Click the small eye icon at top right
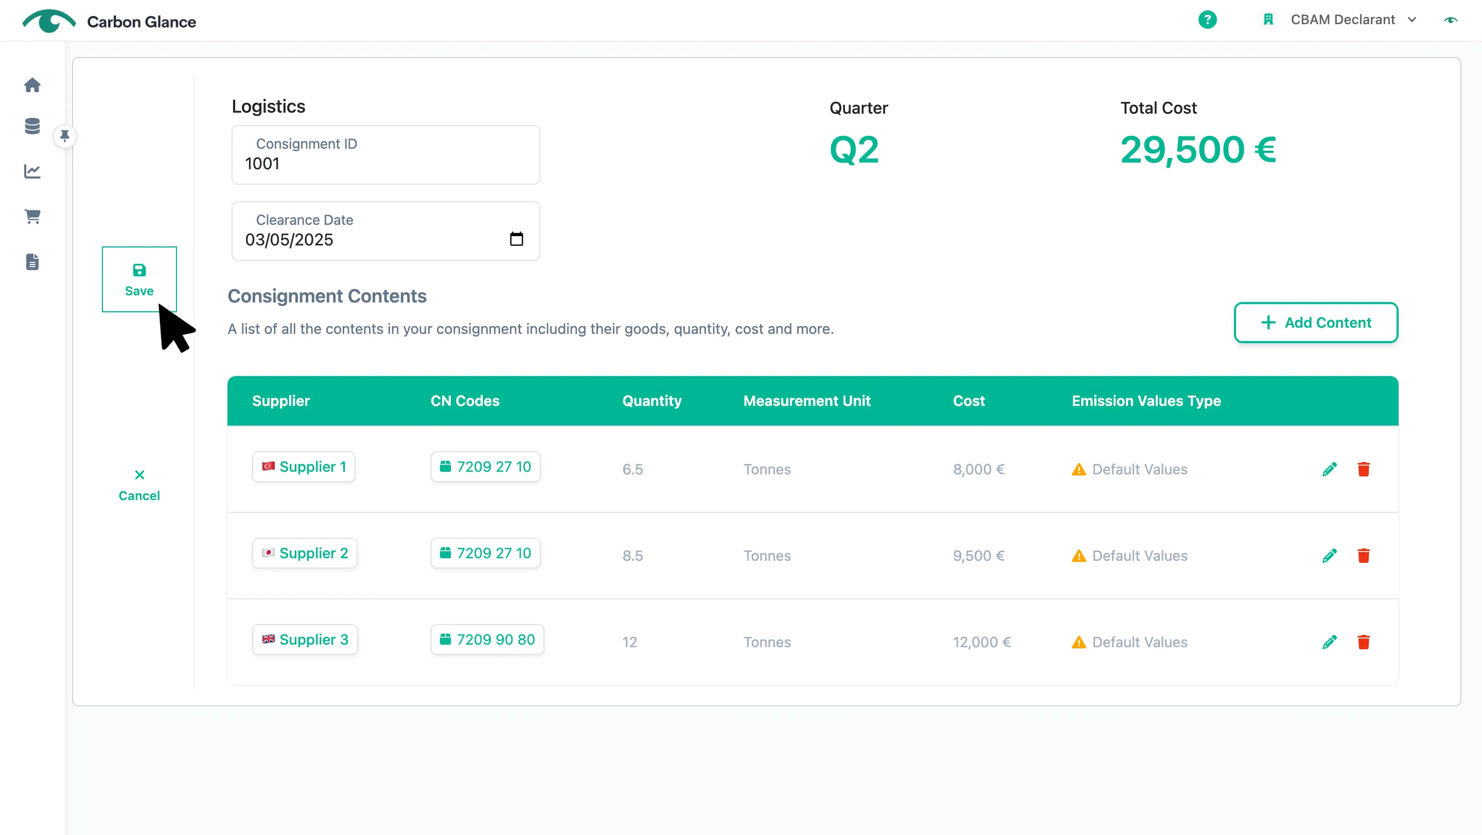 (x=1451, y=20)
